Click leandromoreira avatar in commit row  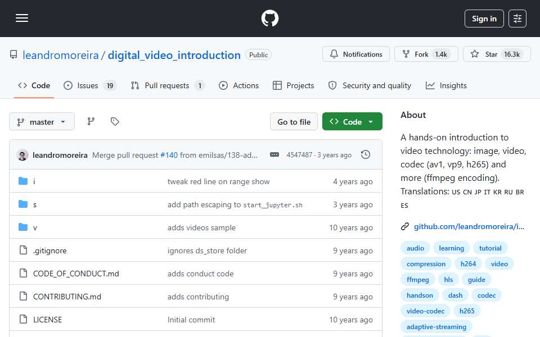[x=22, y=155]
